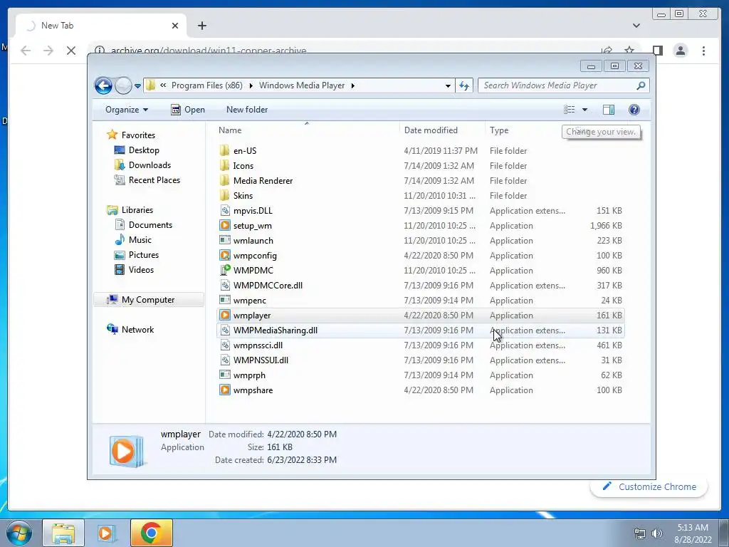The height and width of the screenshot is (547, 729).
Task: Click Program Files (x86) in breadcrumb
Action: [207, 85]
